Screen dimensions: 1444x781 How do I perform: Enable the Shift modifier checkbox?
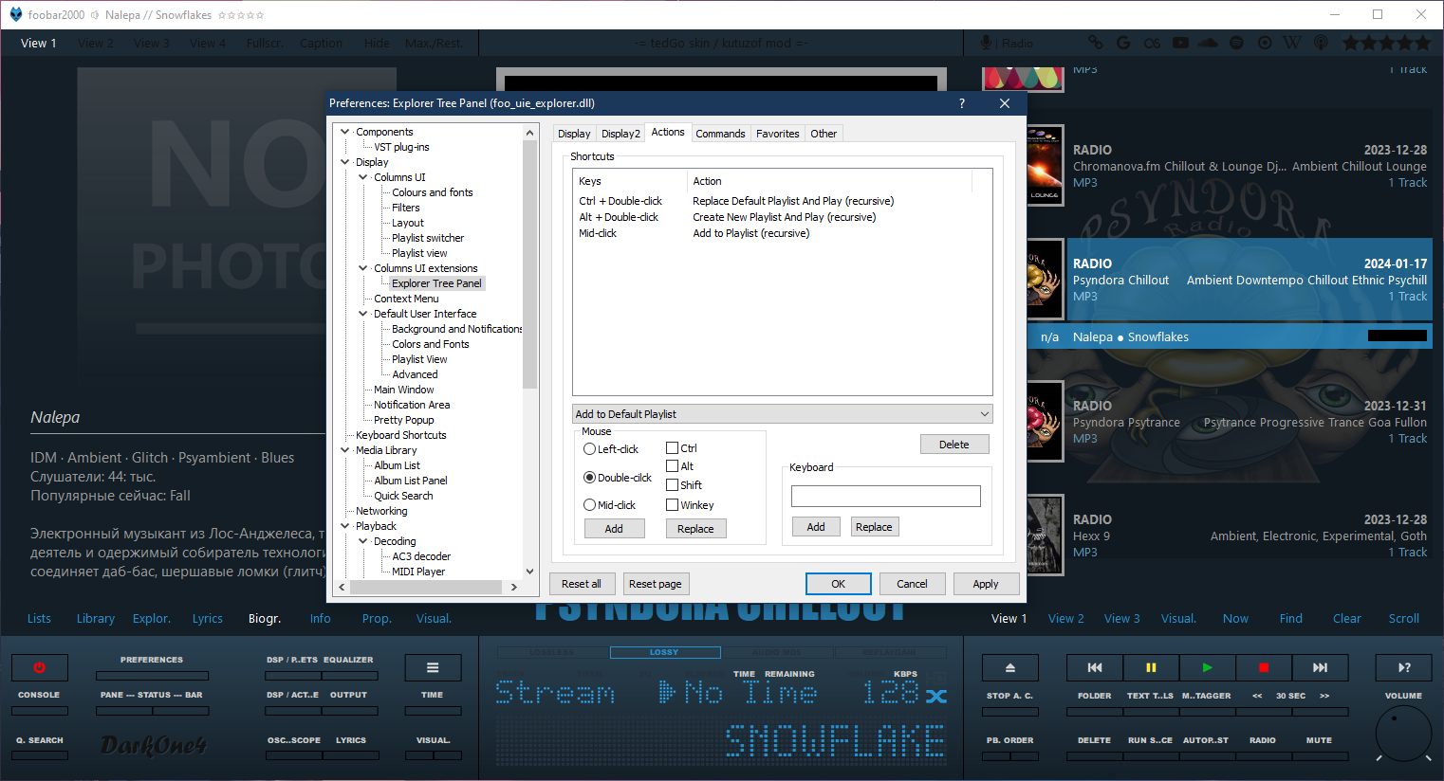coord(672,485)
